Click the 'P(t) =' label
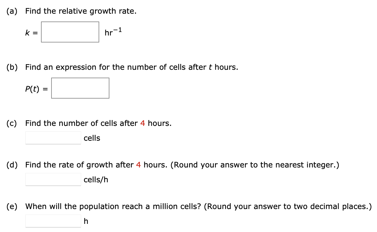This screenshot has height=232, width=377. (x=36, y=89)
